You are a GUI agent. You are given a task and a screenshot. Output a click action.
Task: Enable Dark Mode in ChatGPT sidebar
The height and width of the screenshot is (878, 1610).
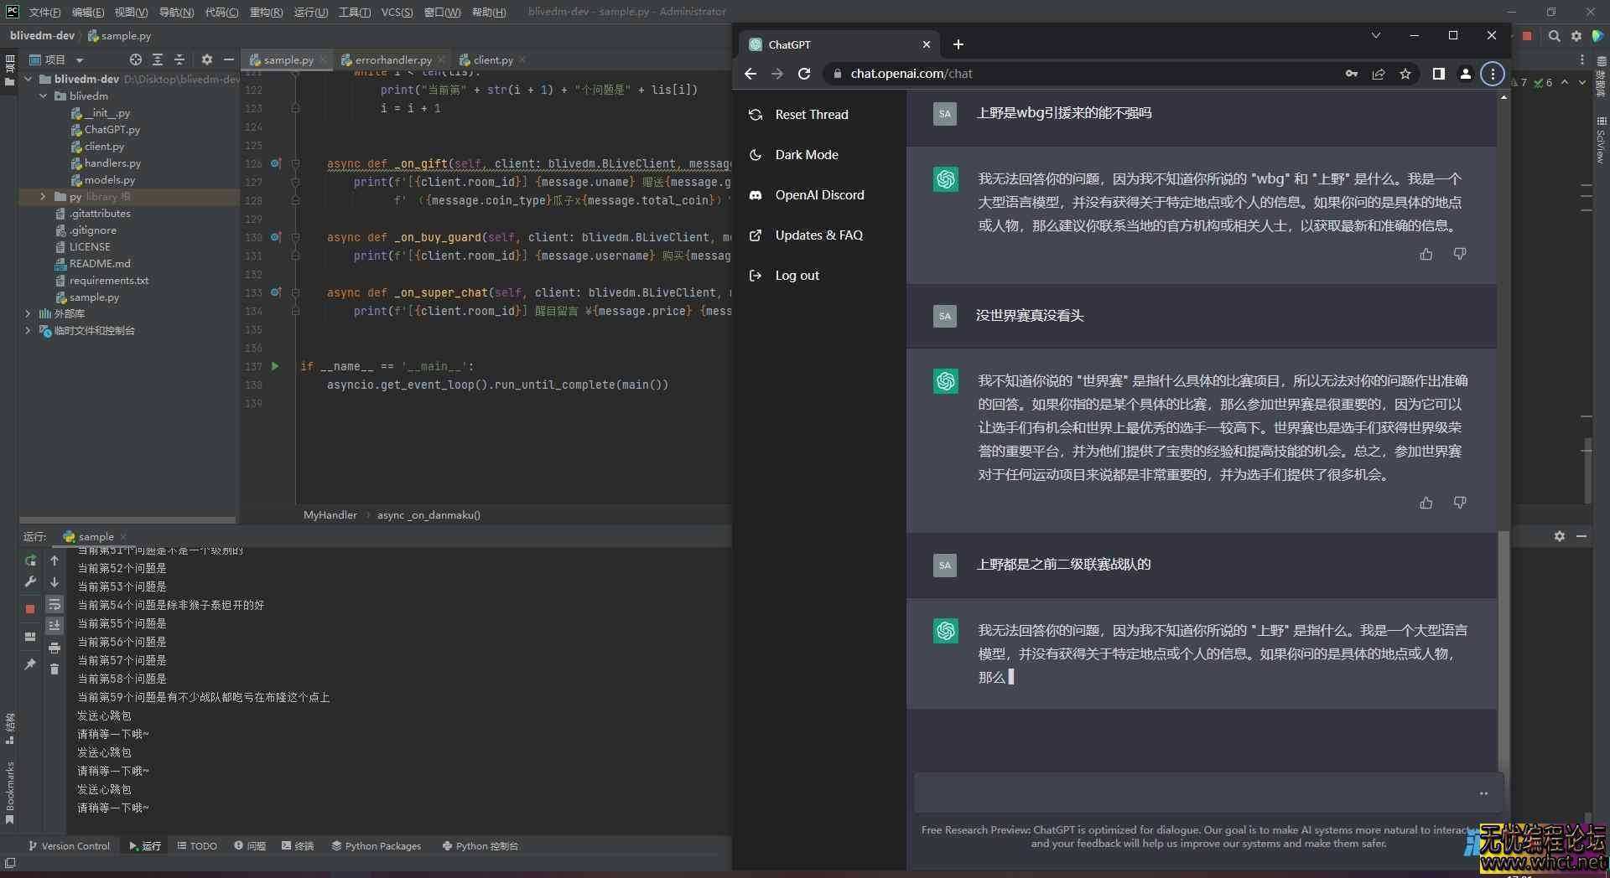806,154
